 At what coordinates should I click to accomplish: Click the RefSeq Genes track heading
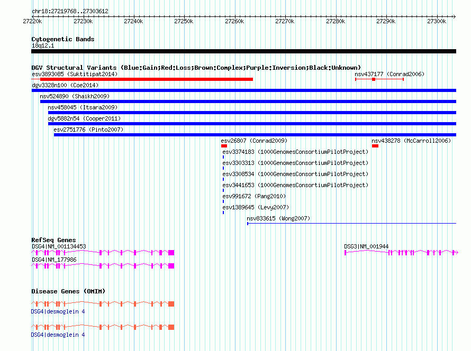(53, 240)
